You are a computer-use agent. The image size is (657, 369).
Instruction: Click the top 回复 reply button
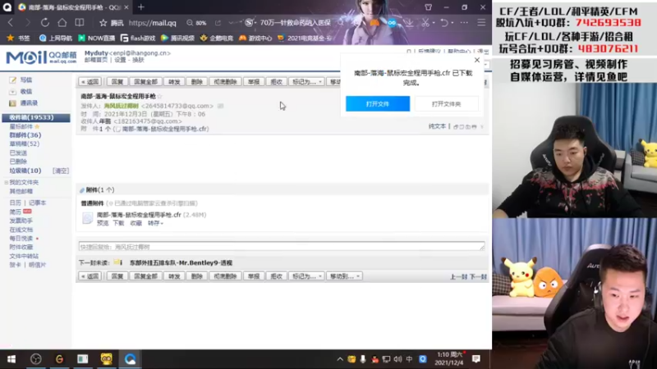coord(117,81)
